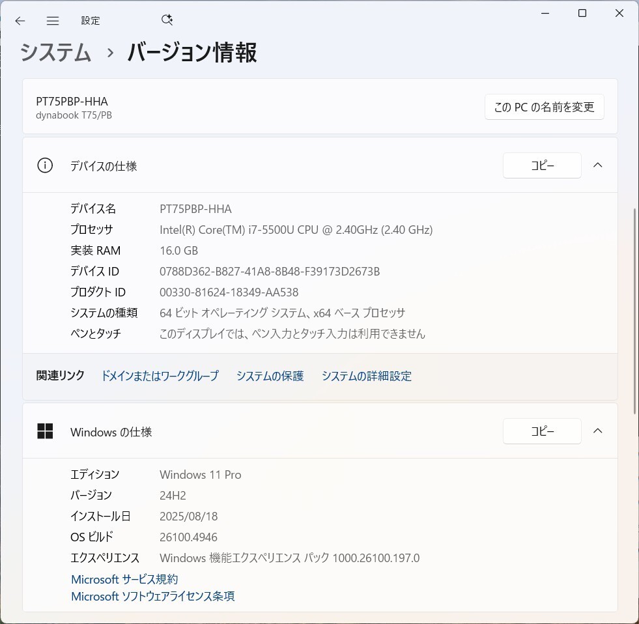Click この PC の名前を変更 button
Image resolution: width=639 pixels, height=624 pixels.
pos(544,107)
